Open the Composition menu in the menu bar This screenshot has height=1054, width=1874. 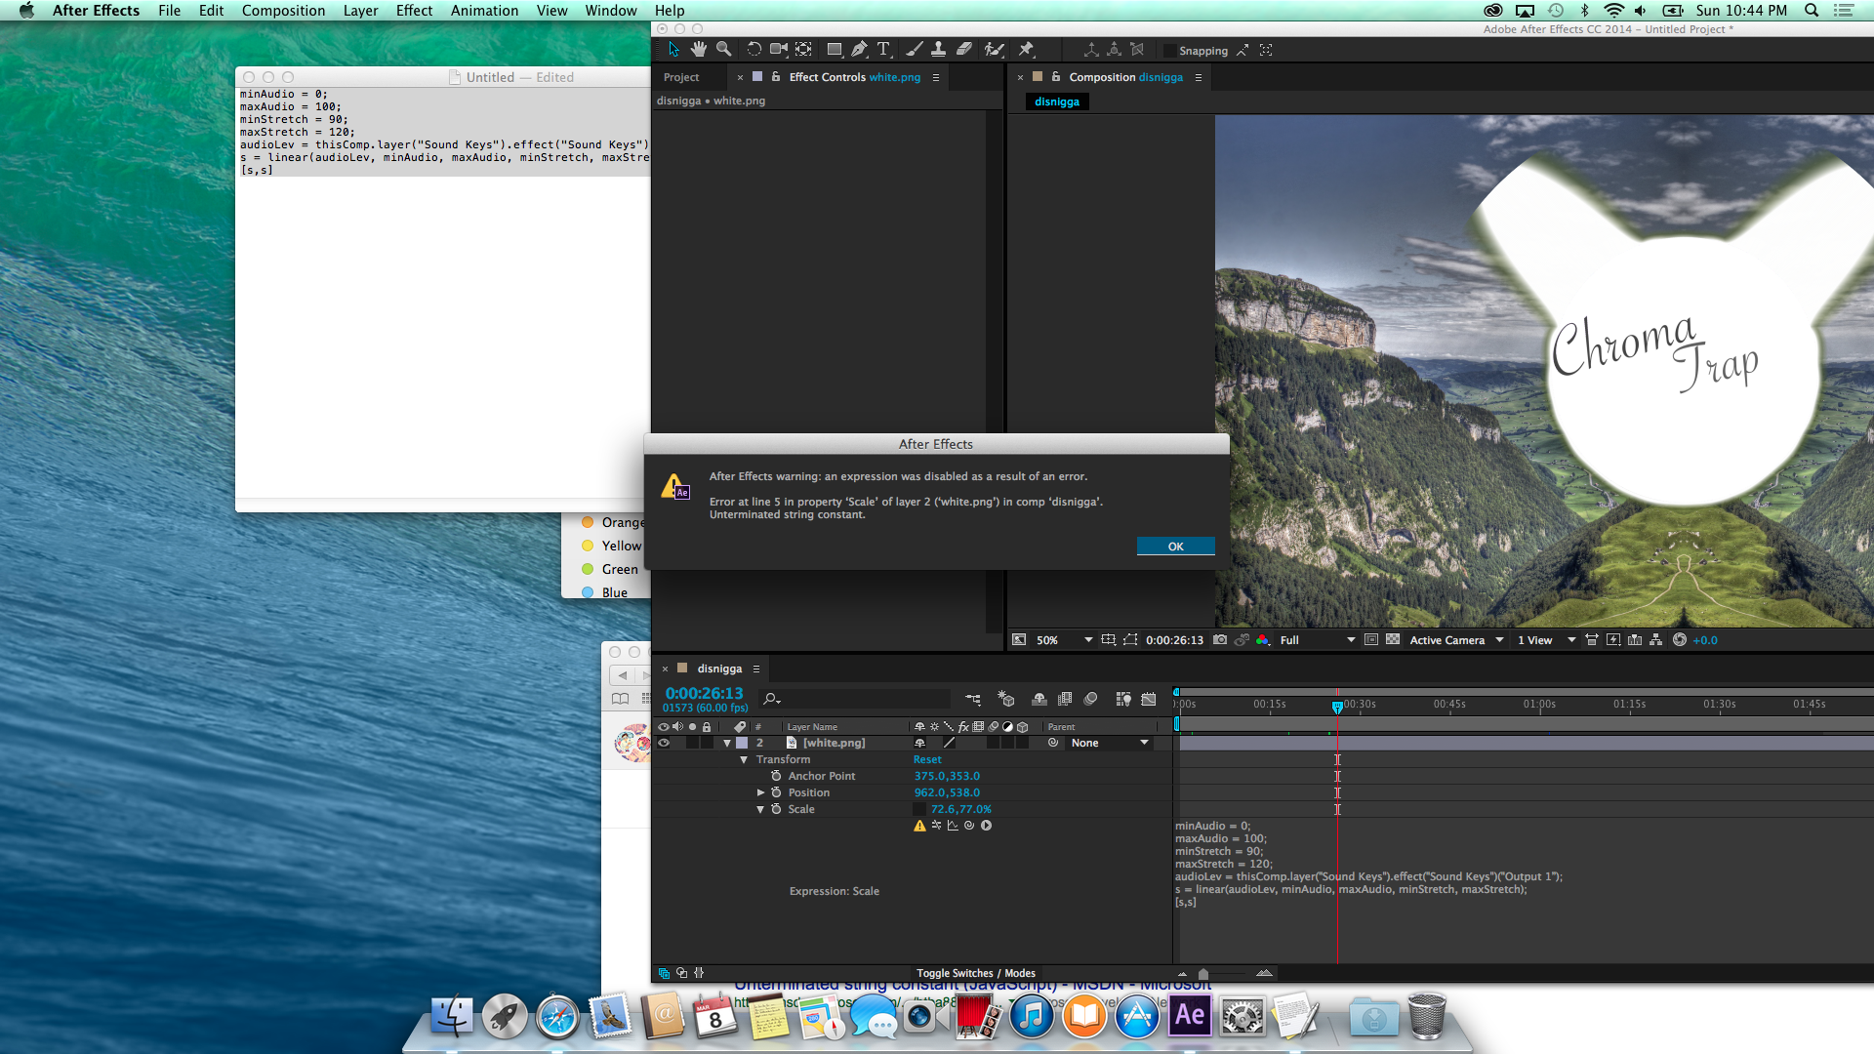(x=283, y=10)
